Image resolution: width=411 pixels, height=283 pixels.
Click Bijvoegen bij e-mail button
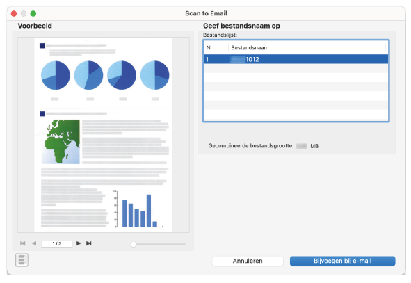tap(343, 261)
